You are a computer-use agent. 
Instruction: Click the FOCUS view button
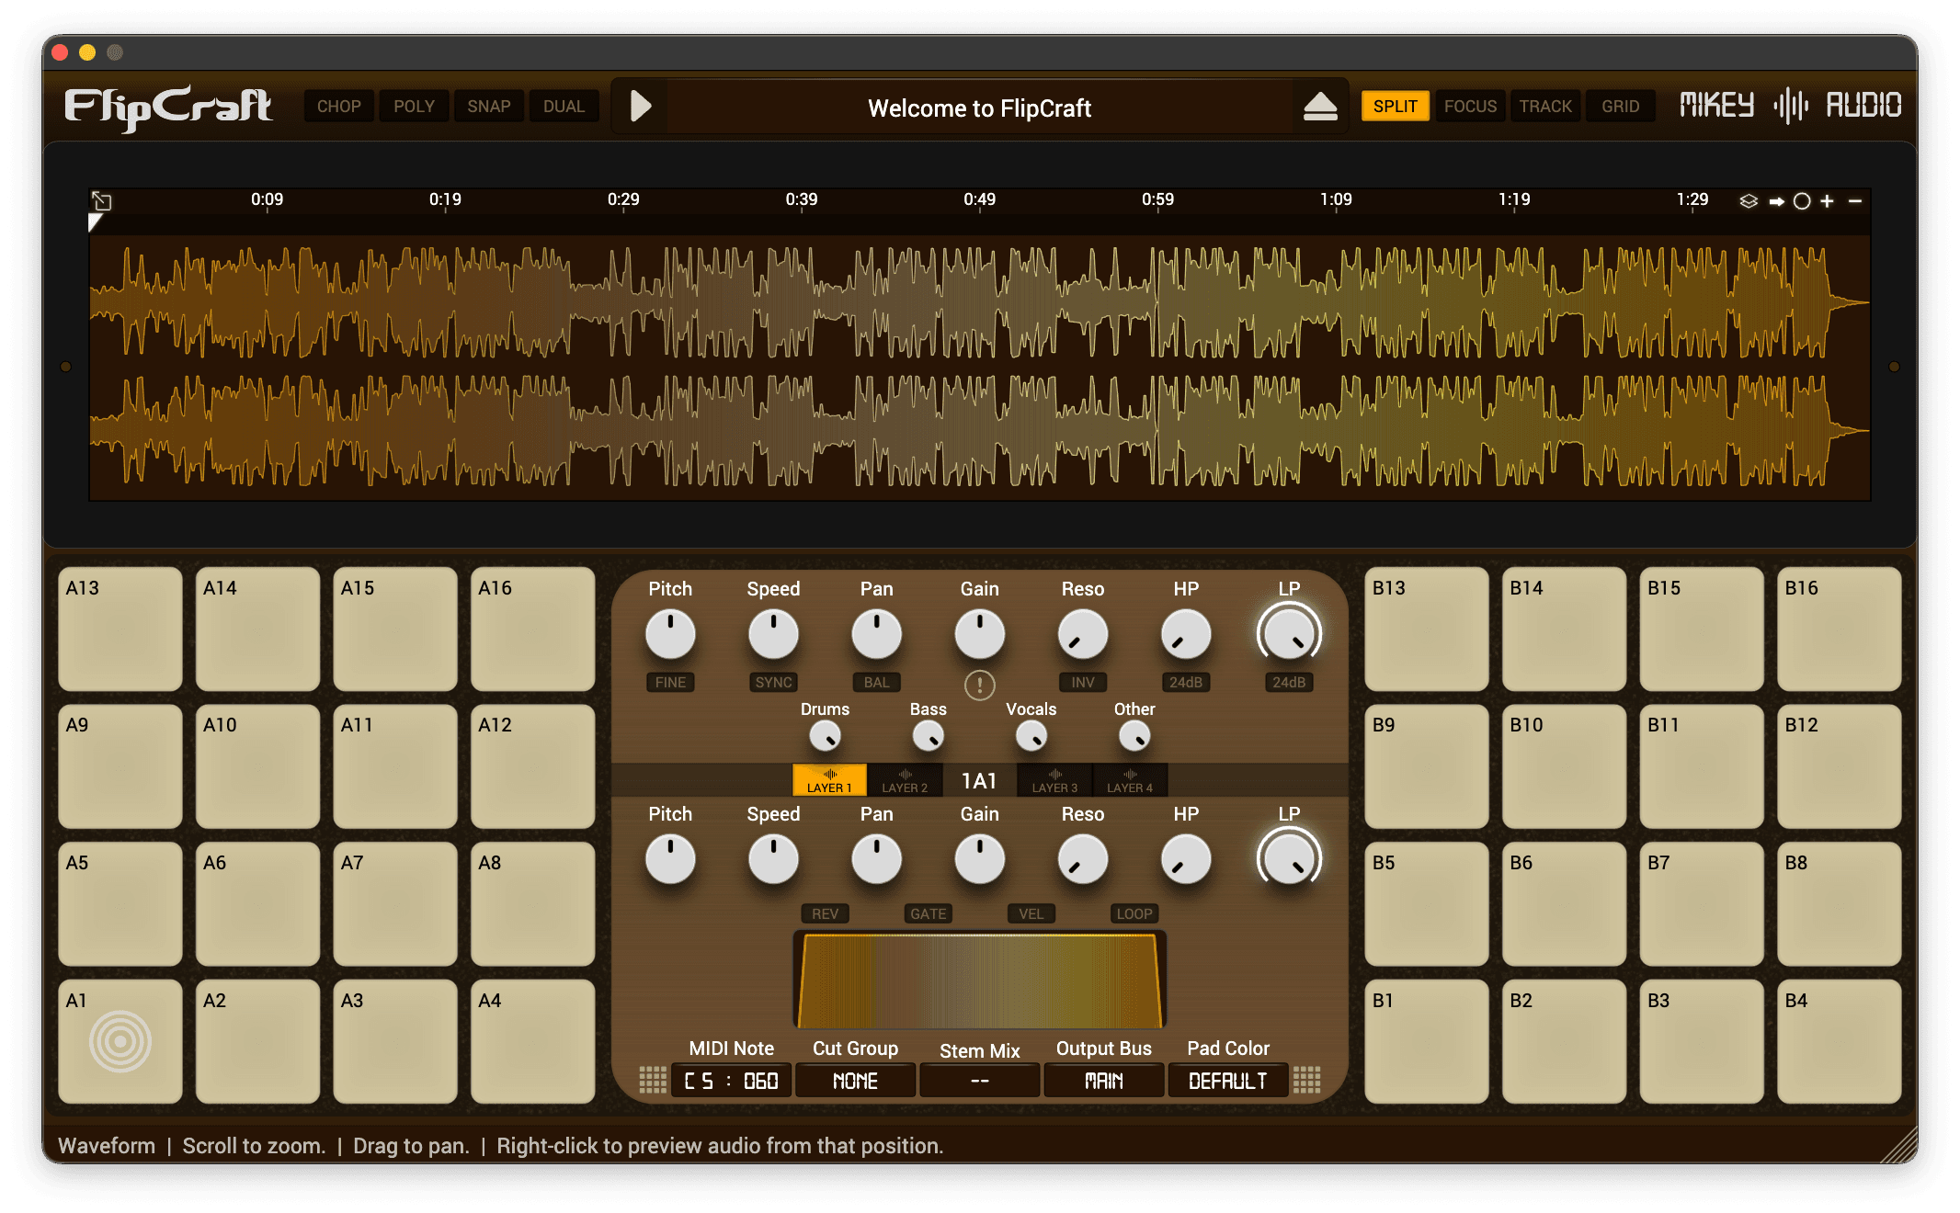pos(1470,107)
